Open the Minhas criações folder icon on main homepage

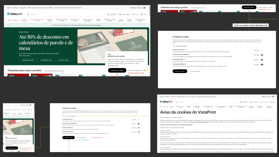(x=120, y=14)
